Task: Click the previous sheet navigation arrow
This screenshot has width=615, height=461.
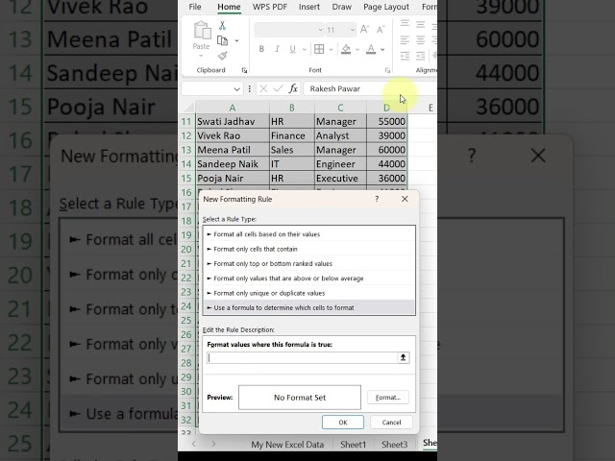Action: tap(194, 444)
